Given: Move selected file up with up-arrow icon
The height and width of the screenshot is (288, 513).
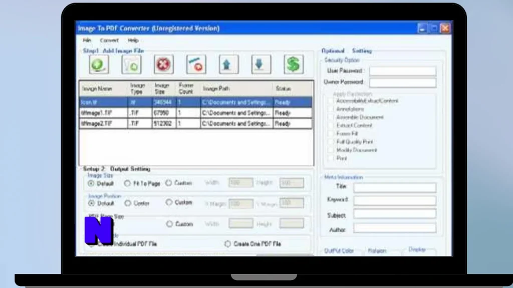Looking at the screenshot, I should tap(228, 64).
